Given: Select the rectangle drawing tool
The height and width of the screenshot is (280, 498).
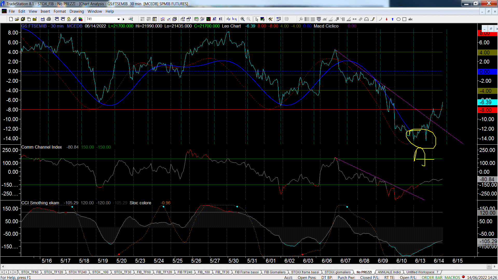Looking at the screenshot, I should (x=404, y=19).
